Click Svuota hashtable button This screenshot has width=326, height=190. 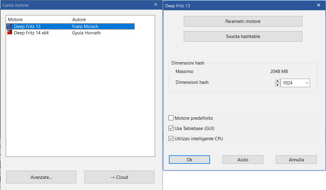(x=243, y=36)
